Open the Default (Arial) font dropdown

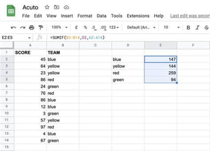pos(141,27)
